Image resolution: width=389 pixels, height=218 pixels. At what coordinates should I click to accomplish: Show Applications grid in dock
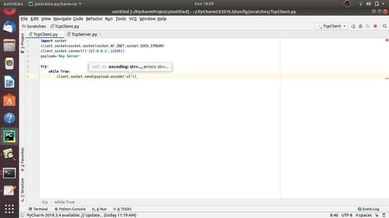pyautogui.click(x=10, y=209)
